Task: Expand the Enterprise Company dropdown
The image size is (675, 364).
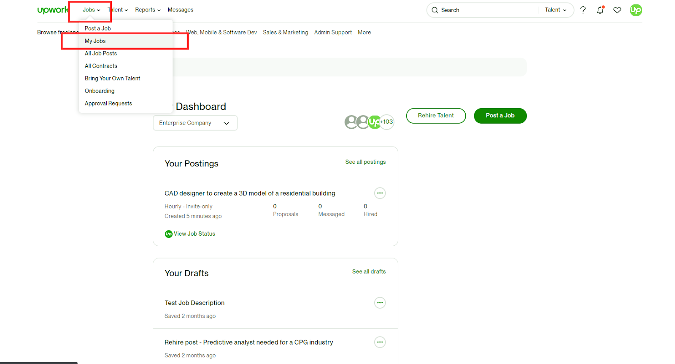Action: (x=195, y=123)
